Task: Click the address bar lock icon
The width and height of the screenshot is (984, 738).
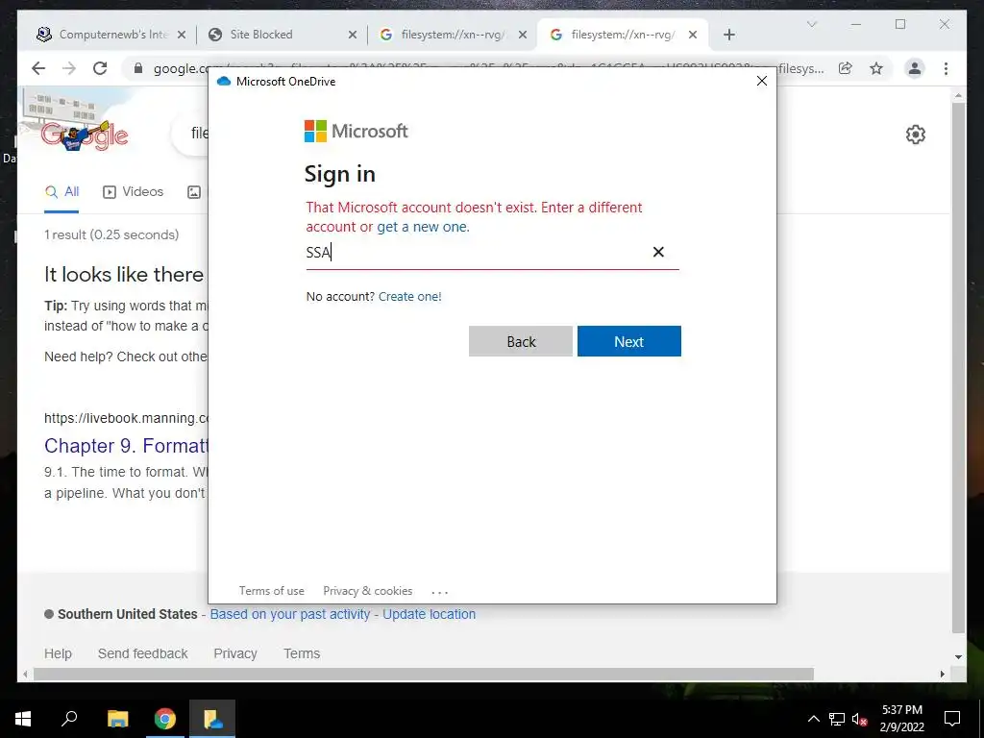Action: pyautogui.click(x=138, y=68)
